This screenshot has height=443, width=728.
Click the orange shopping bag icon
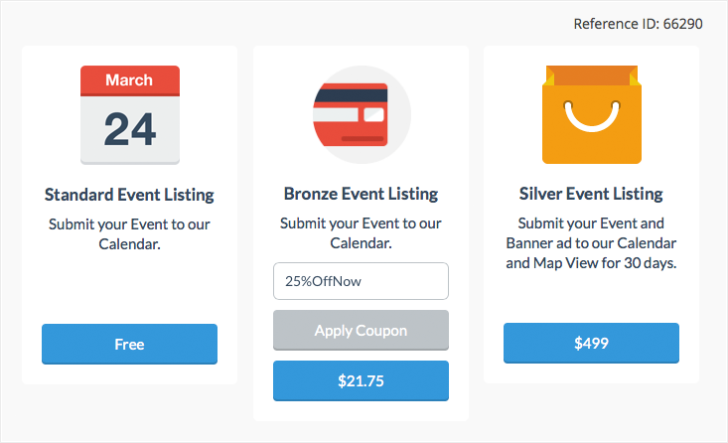click(591, 119)
